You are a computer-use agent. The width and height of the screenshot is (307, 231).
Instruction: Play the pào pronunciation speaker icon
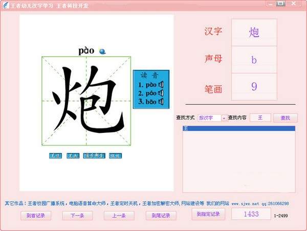pyautogui.click(x=161, y=85)
